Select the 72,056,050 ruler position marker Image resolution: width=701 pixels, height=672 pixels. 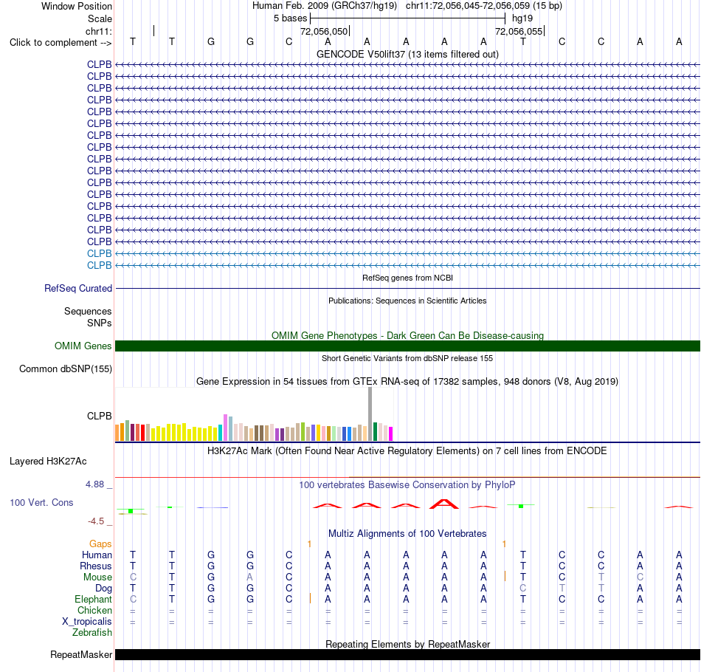click(324, 31)
